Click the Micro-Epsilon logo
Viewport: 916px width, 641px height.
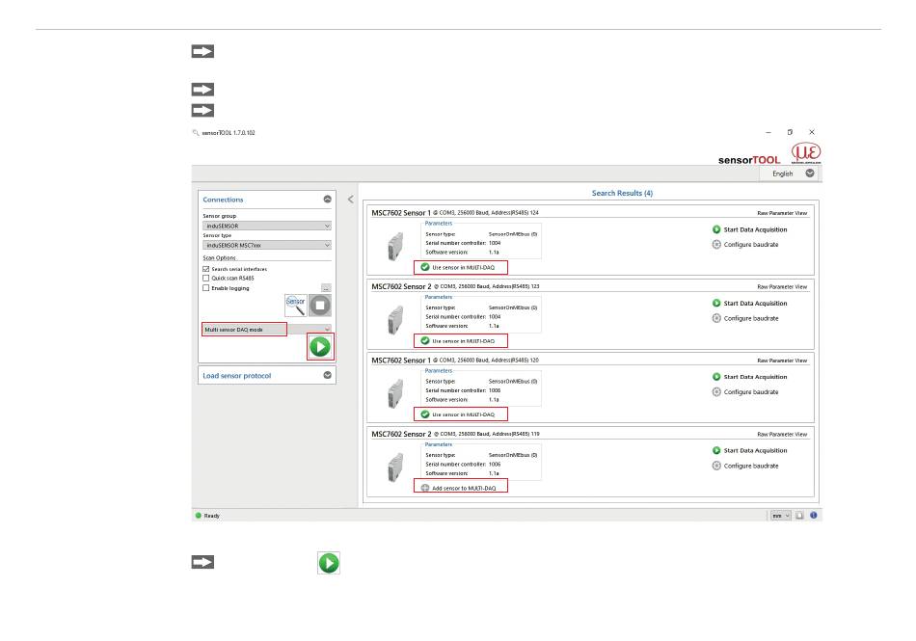pyautogui.click(x=806, y=153)
